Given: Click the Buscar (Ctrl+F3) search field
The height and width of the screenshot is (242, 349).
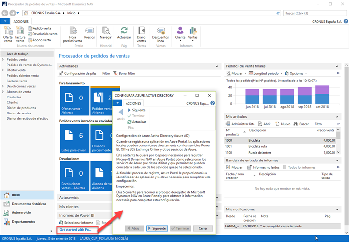Looking at the screenshot, I should [x=315, y=13].
